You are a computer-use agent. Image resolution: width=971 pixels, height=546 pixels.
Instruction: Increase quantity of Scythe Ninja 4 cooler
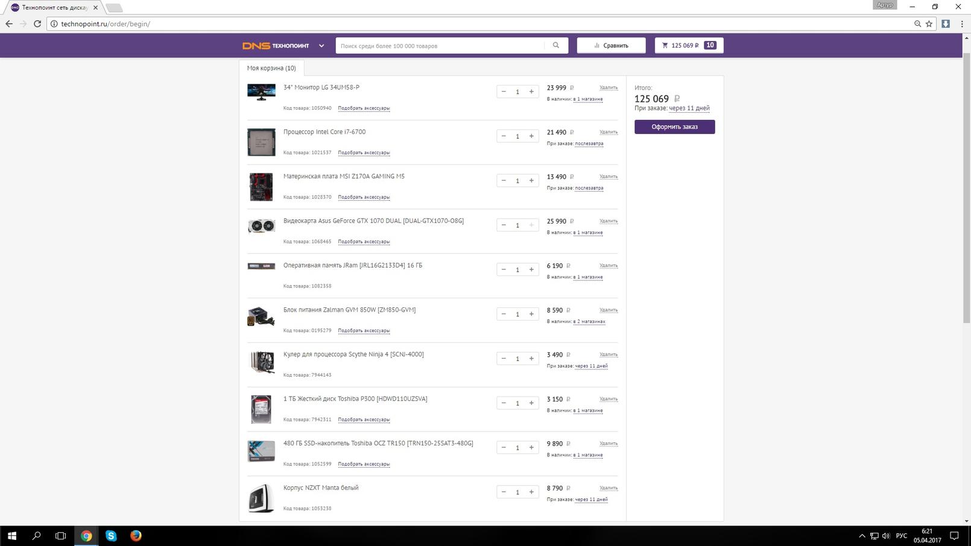531,359
